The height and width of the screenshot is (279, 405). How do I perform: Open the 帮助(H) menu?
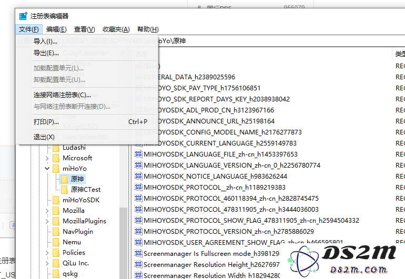[148, 29]
